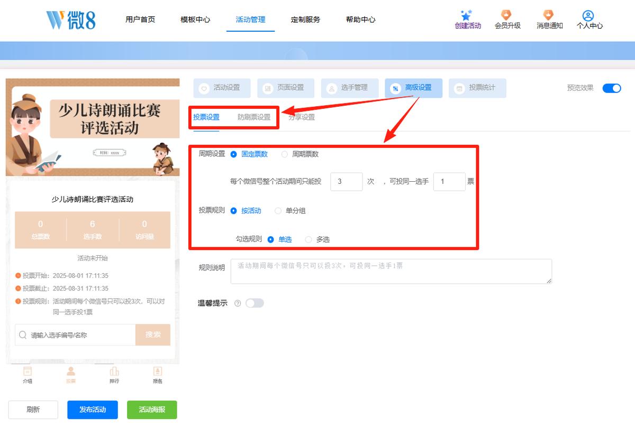
Task: Open the 投票 tab icon in preview
Action: 71,371
